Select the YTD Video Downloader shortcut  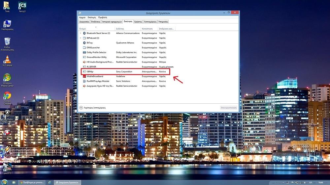pos(7,135)
